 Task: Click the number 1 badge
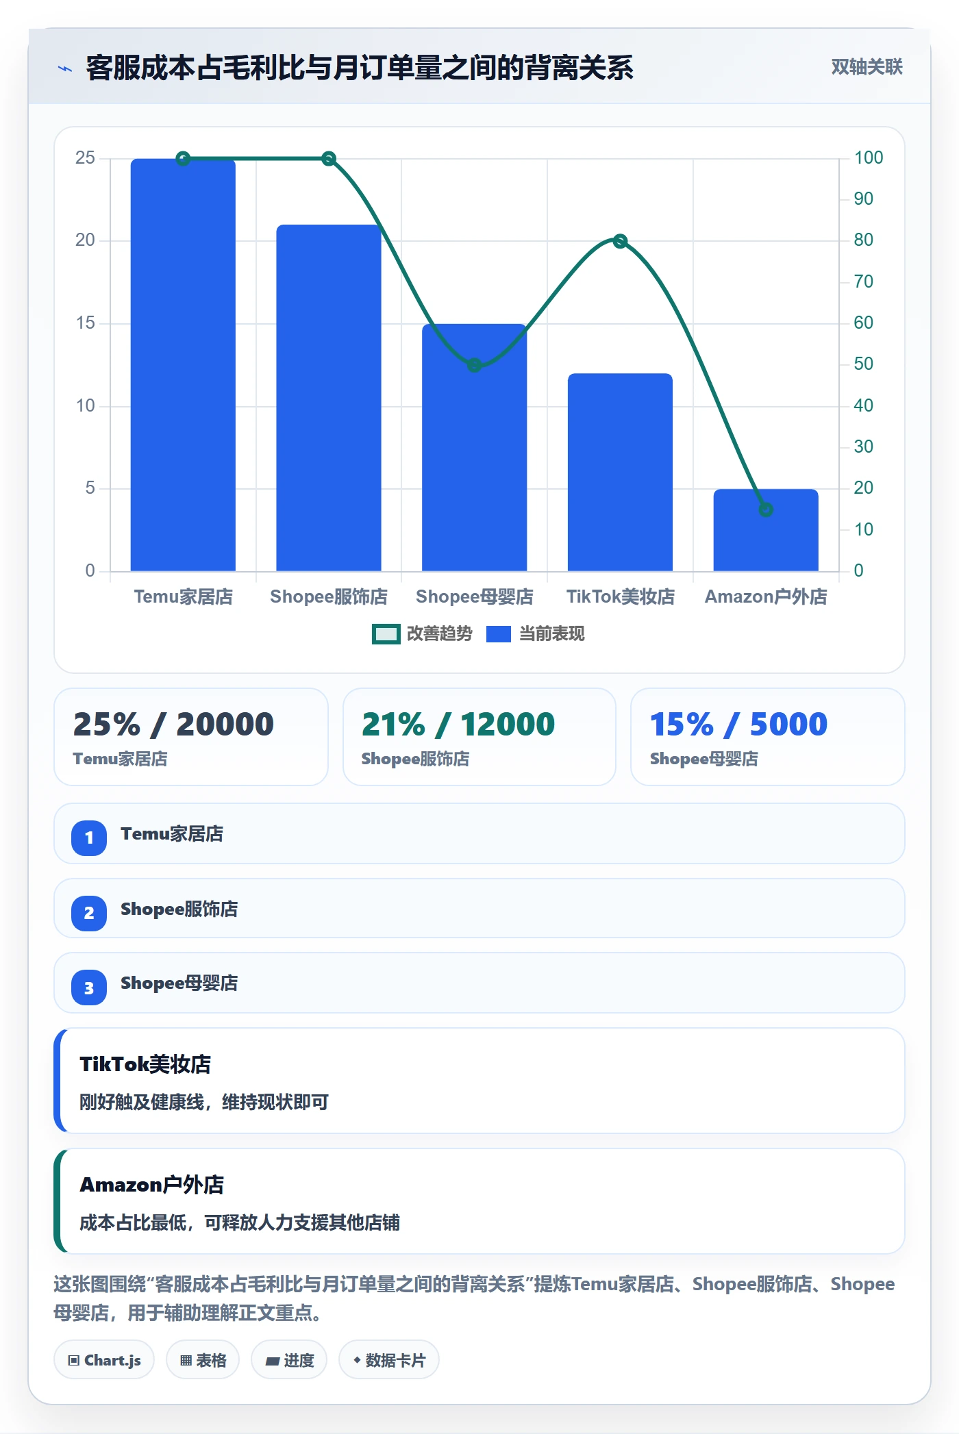click(89, 838)
